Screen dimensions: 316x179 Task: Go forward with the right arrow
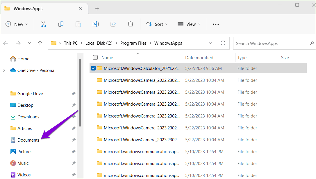click(18, 43)
